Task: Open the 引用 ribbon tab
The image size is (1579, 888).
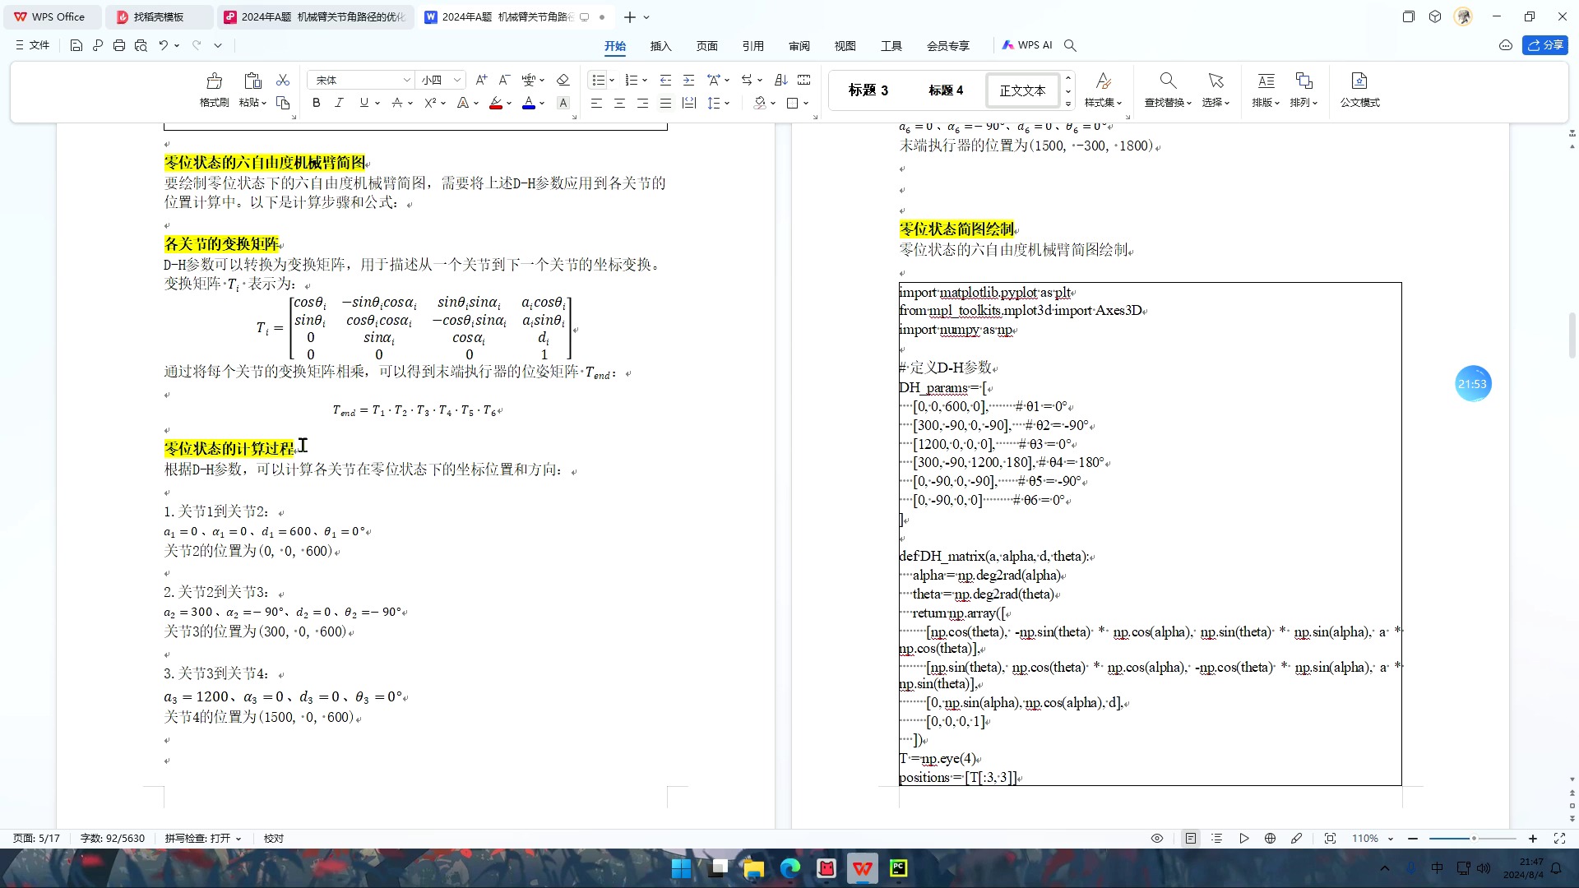Action: coord(753,44)
